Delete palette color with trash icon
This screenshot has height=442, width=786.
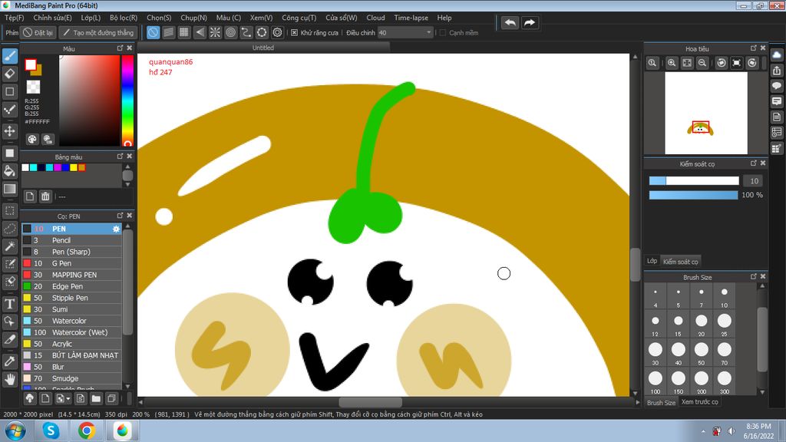point(45,196)
